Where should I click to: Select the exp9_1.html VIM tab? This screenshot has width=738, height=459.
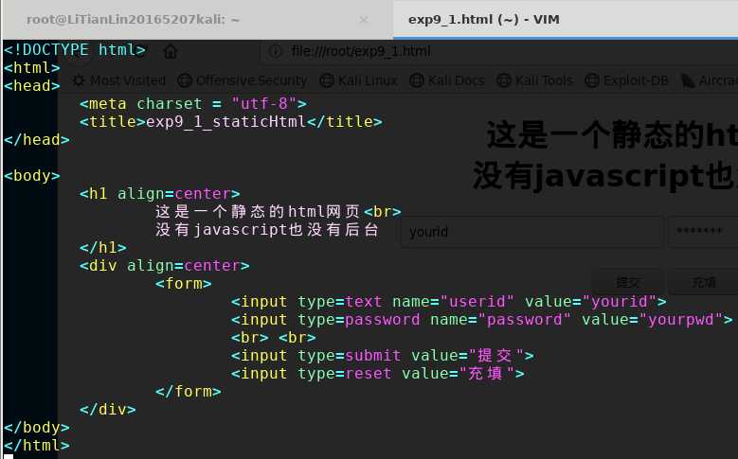[x=484, y=20]
